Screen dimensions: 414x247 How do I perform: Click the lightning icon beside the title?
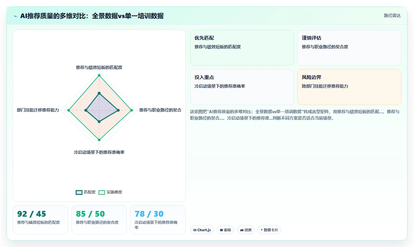[x=15, y=16]
